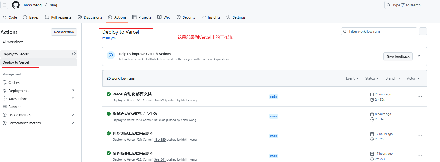The image size is (440, 162).
Task: Open the hamburger navigation menu
Action: (x=5, y=5)
